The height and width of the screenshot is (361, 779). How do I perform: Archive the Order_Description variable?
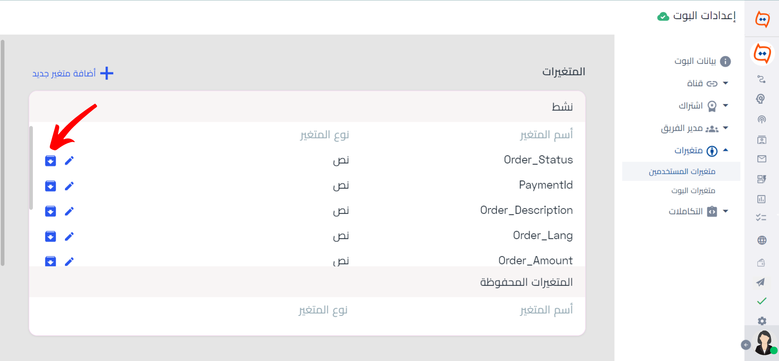click(x=50, y=211)
